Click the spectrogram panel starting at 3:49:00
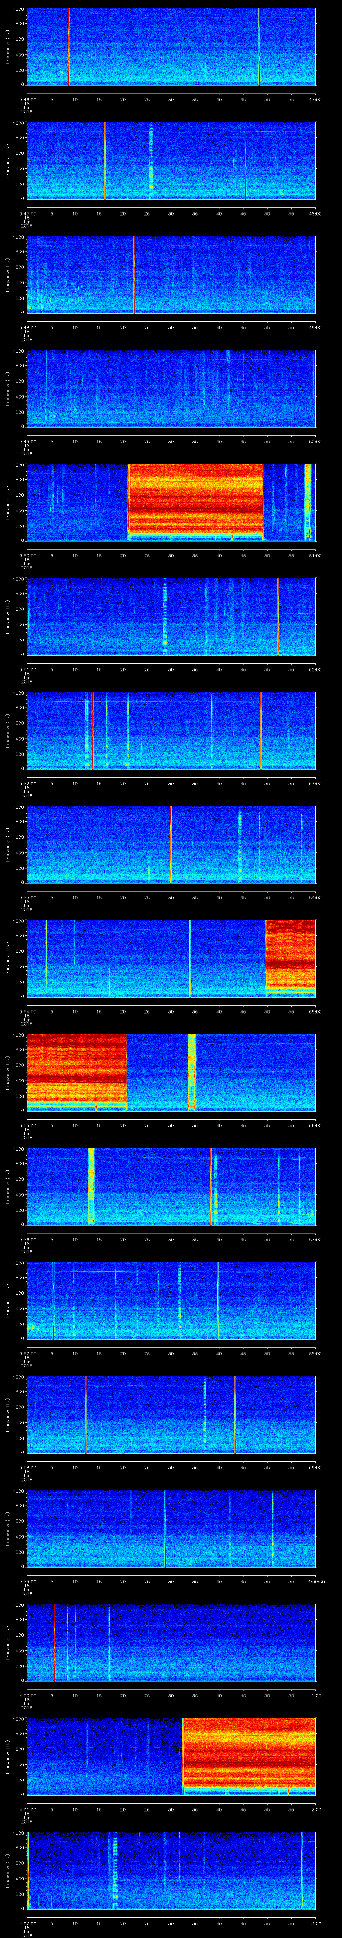The width and height of the screenshot is (342, 1938). tap(171, 388)
